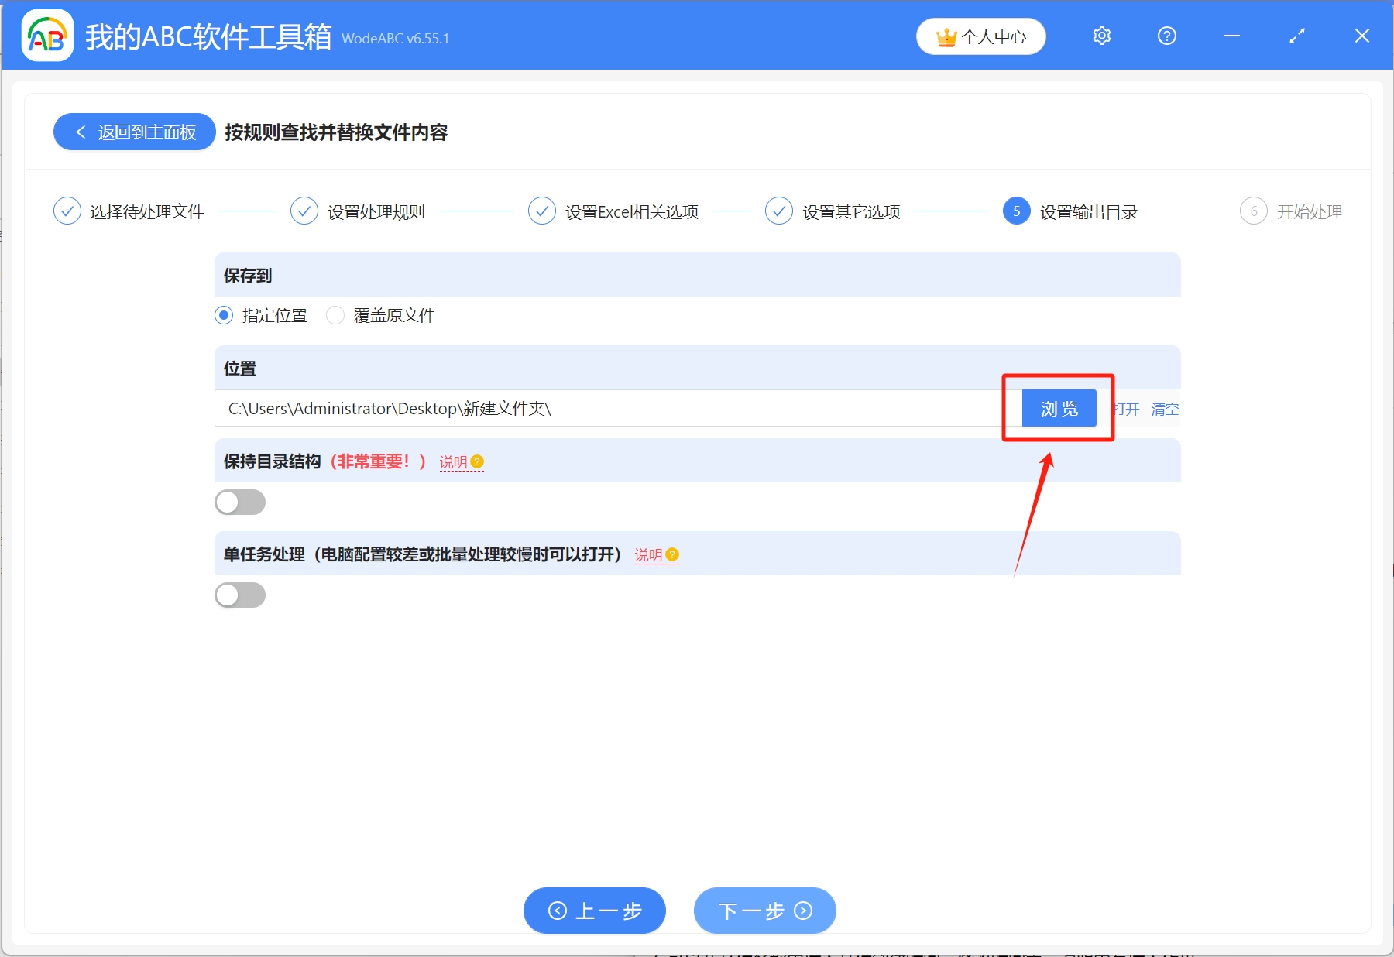Open the settings gear icon
This screenshot has width=1394, height=957.
tap(1101, 36)
